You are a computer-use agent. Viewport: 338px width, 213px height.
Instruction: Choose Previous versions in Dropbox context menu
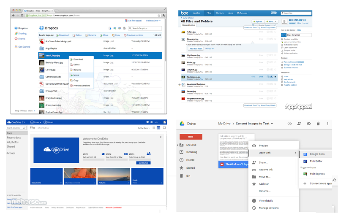coord(81,86)
